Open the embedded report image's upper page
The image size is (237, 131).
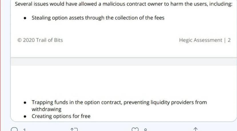[124, 28]
